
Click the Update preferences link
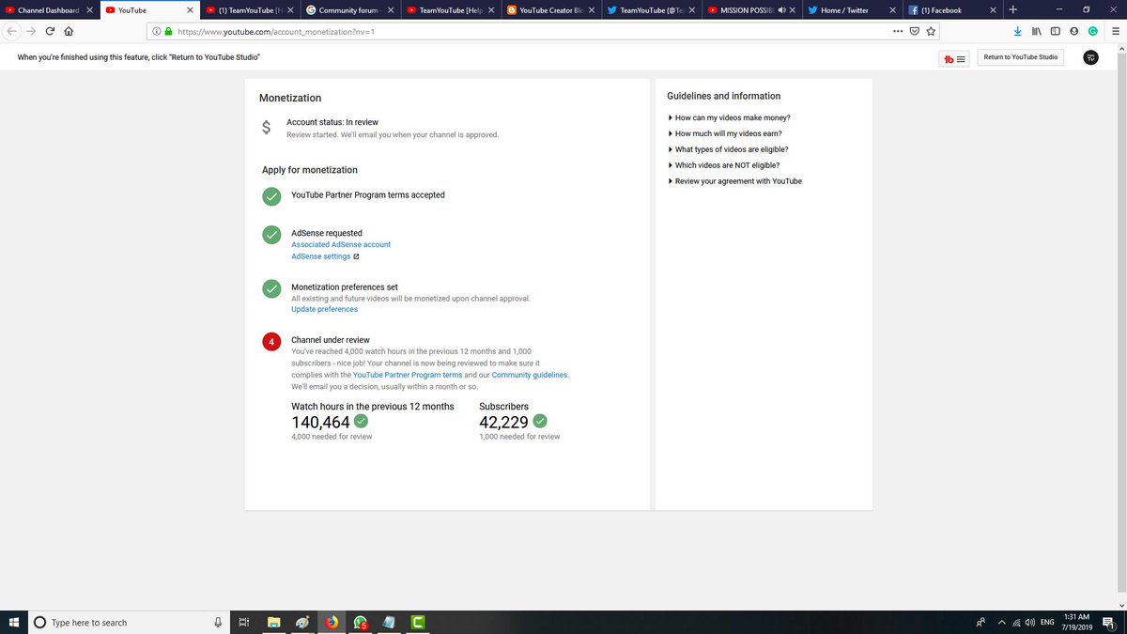click(x=324, y=309)
